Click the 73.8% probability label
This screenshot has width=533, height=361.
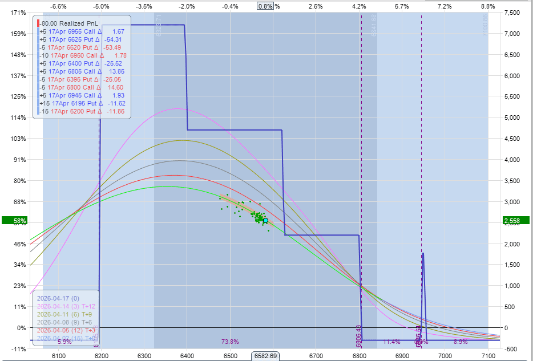tap(230, 342)
